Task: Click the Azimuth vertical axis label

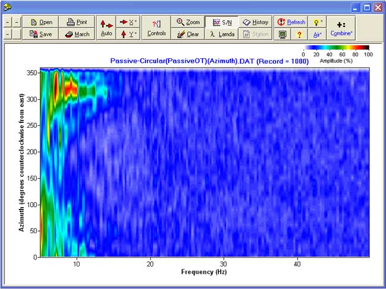Action: pos(21,163)
